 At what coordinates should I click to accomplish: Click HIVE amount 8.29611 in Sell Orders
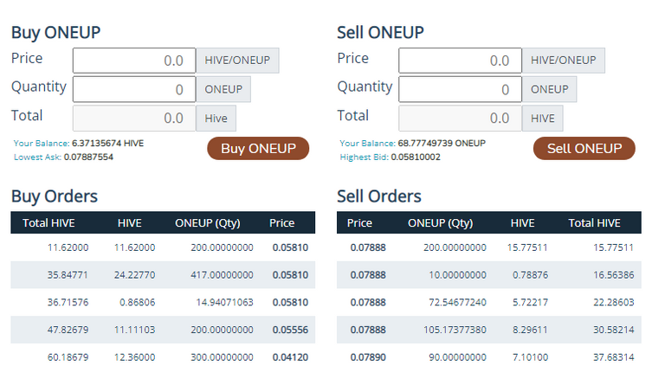coord(530,330)
